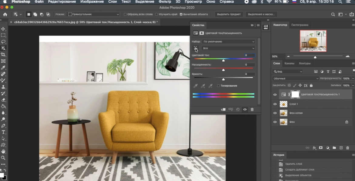Image resolution: width=355 pixels, height=181 pixels.
Task: Click the Яркость value input field
Action: [x=250, y=74]
